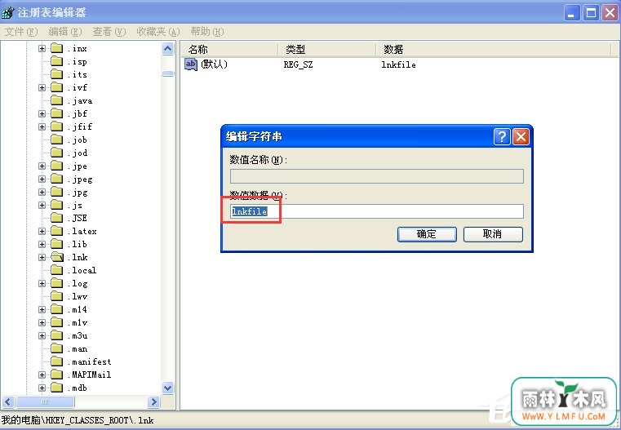Click the .job folder icon
The width and height of the screenshot is (621, 430).
click(x=56, y=140)
